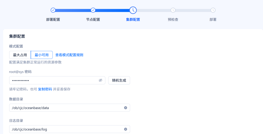Clear the 数据目录 field with its X icon
Image resolution: width=263 pixels, height=134 pixels.
point(125,108)
